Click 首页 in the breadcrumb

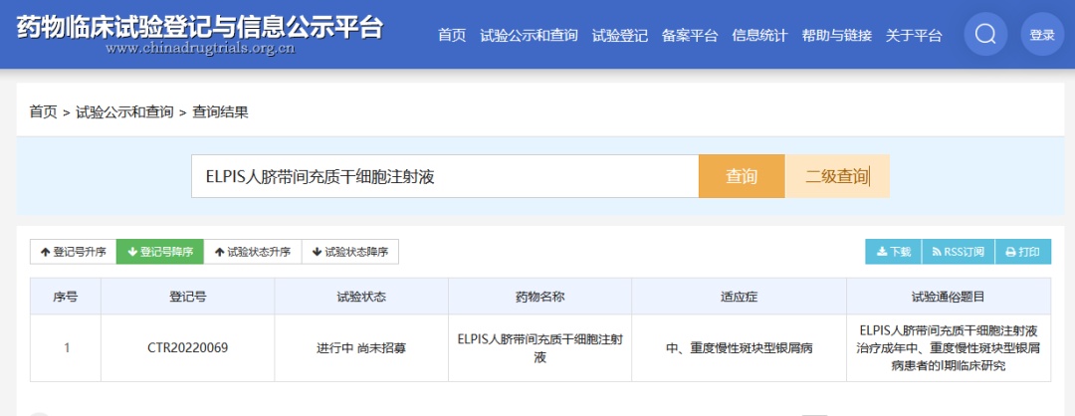click(43, 112)
